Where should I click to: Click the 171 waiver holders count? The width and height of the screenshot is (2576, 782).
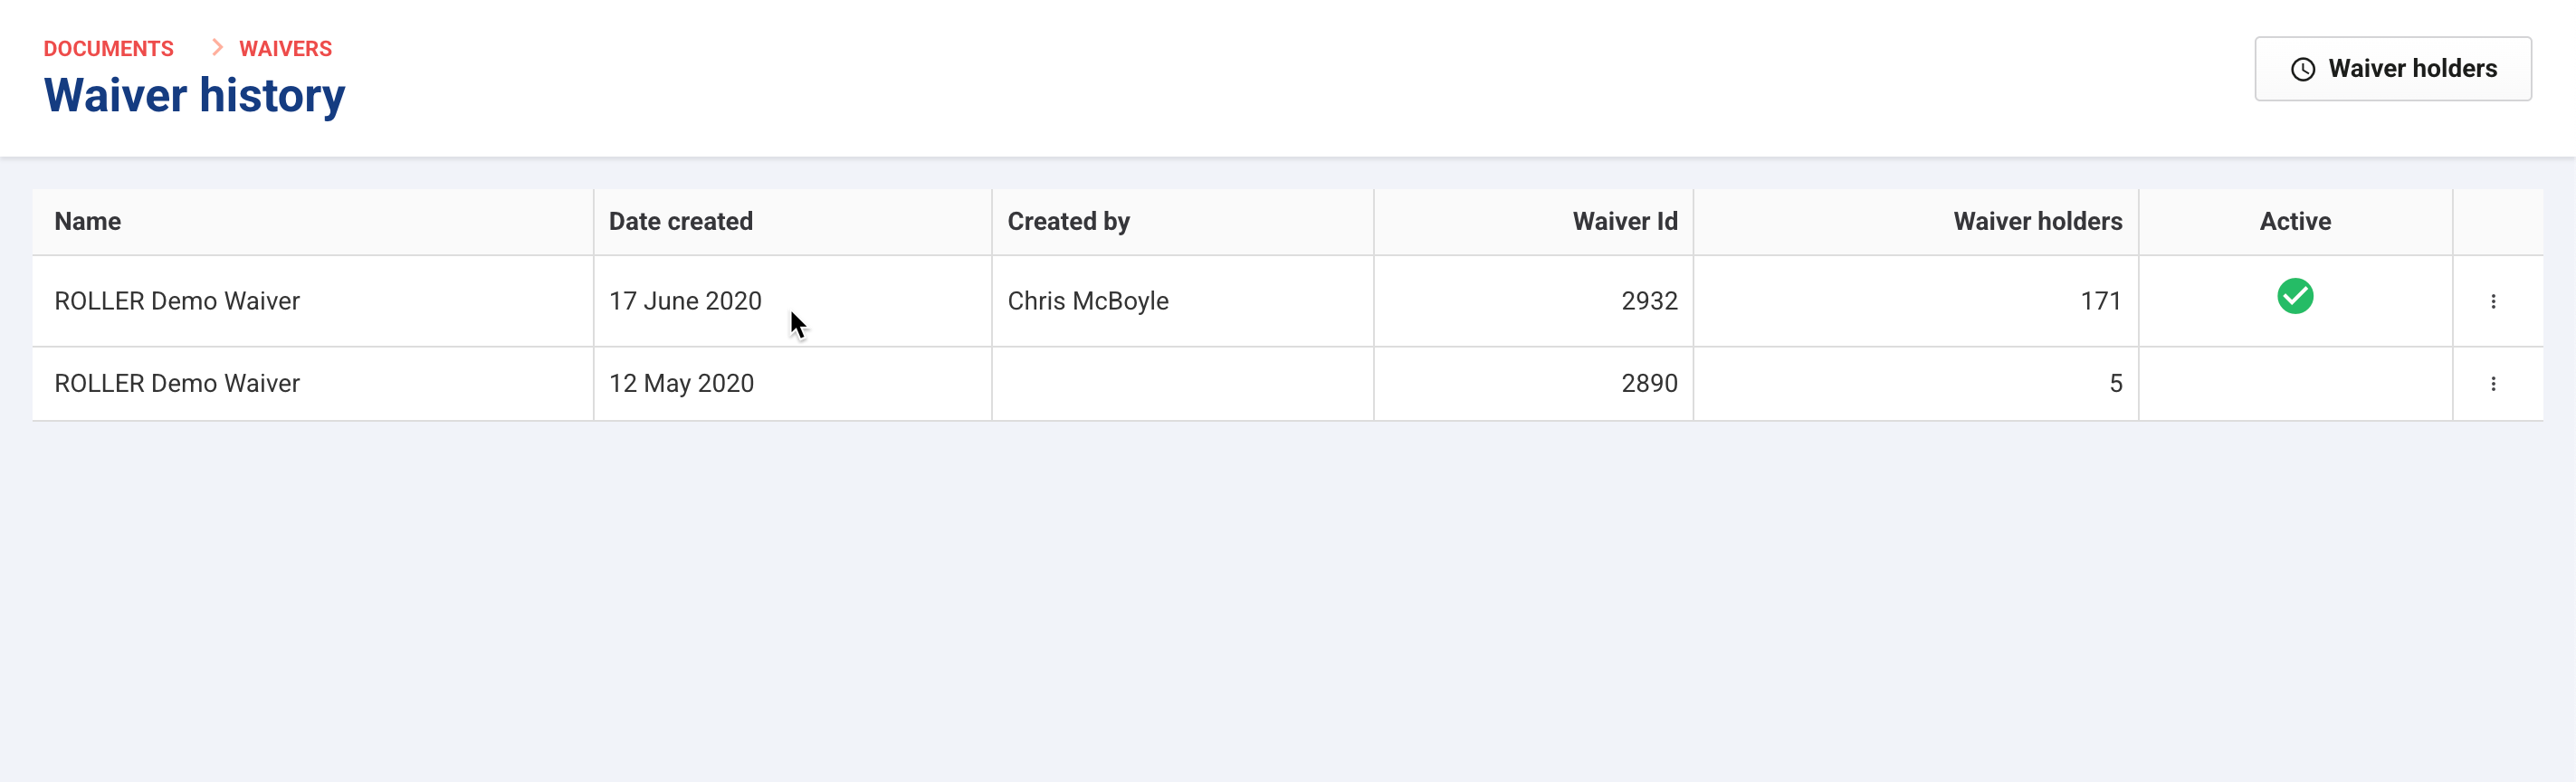coord(2100,301)
